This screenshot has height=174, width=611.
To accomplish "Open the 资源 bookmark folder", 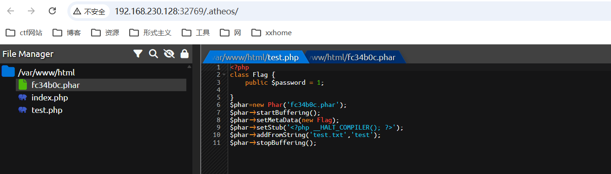I will click(105, 33).
